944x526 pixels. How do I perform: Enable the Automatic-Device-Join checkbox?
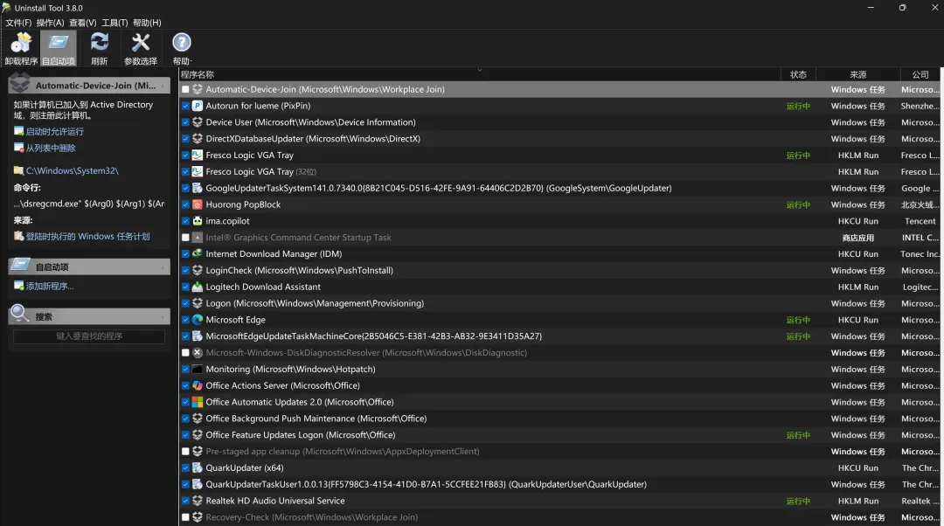pos(185,89)
